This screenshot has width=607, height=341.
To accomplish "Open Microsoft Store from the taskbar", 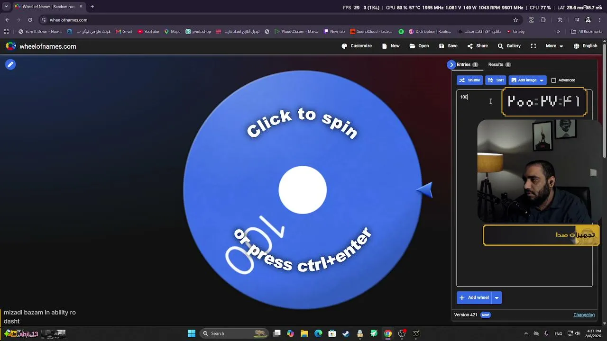I will 332,333.
